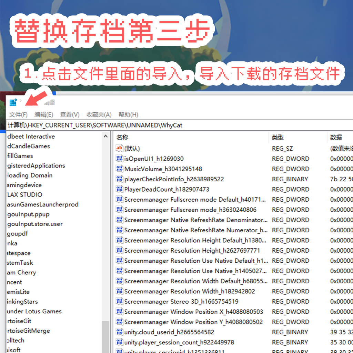Screen dimensions: 353x353
Task: Click the icon beside isOpenUI1_h1269030 value
Action: pos(119,159)
